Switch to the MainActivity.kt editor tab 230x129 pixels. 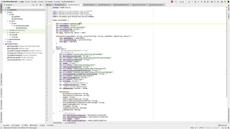tap(105, 5)
